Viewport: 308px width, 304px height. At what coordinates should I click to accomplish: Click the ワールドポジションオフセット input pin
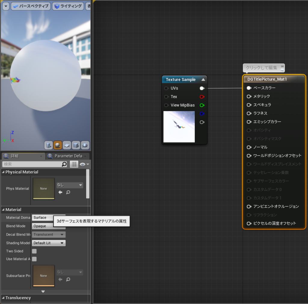pyautogui.click(x=249, y=156)
